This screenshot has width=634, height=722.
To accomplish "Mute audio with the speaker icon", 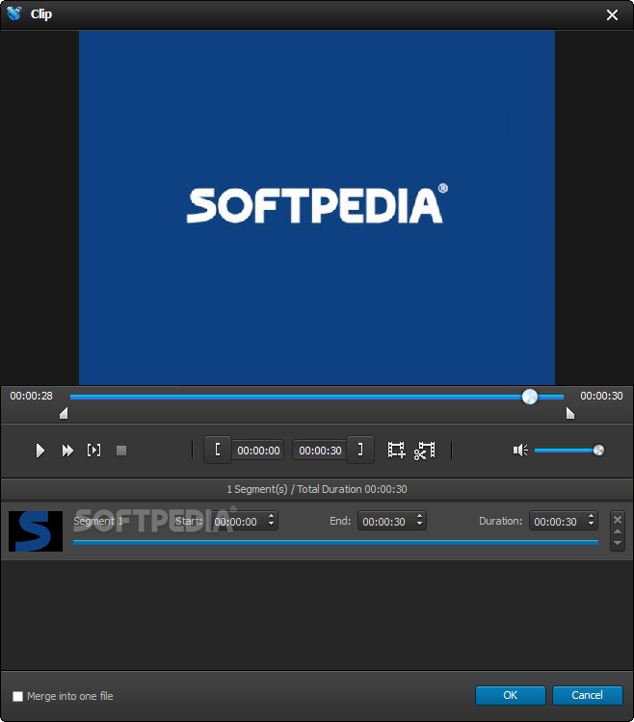I will click(520, 450).
